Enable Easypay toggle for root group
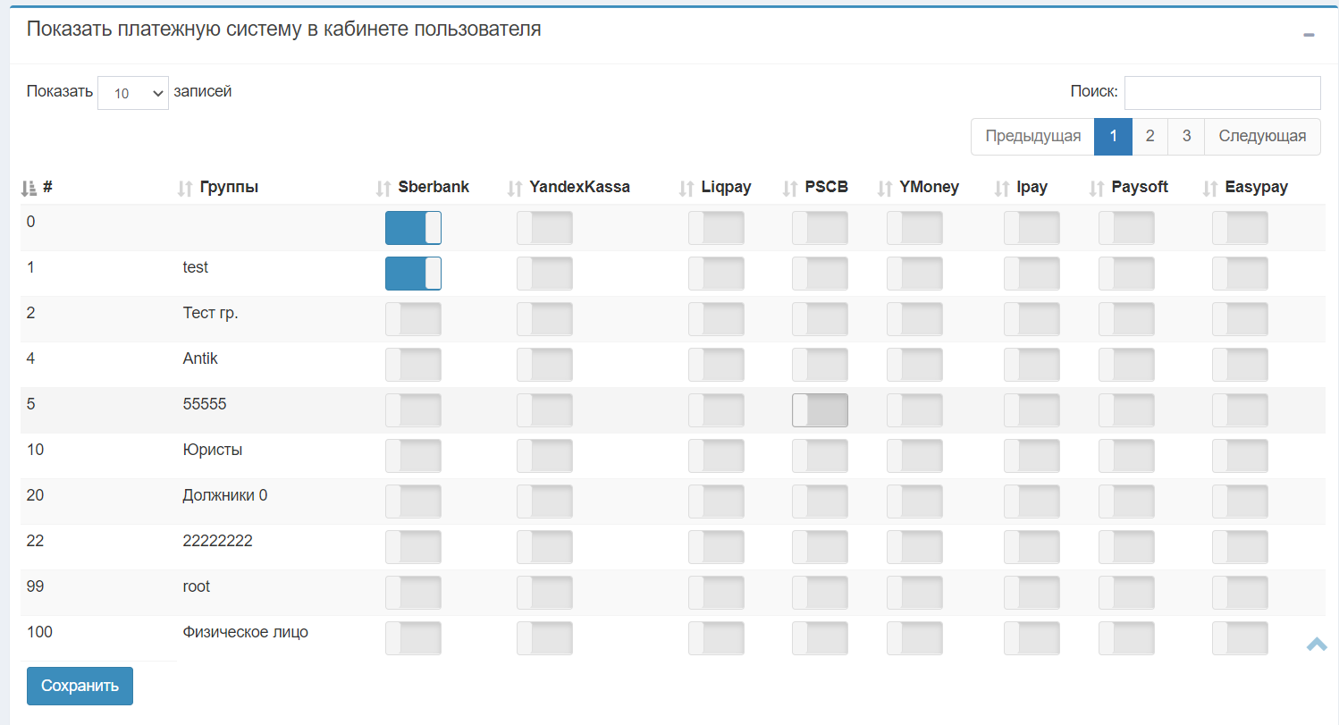This screenshot has height=725, width=1339. (1240, 593)
